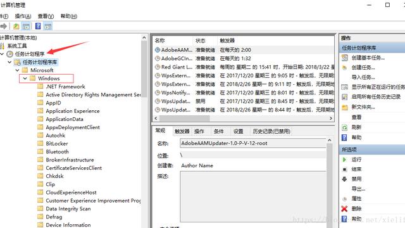Click the 创建基本任务 action icon
The height and width of the screenshot is (228, 405).
pyautogui.click(x=344, y=58)
